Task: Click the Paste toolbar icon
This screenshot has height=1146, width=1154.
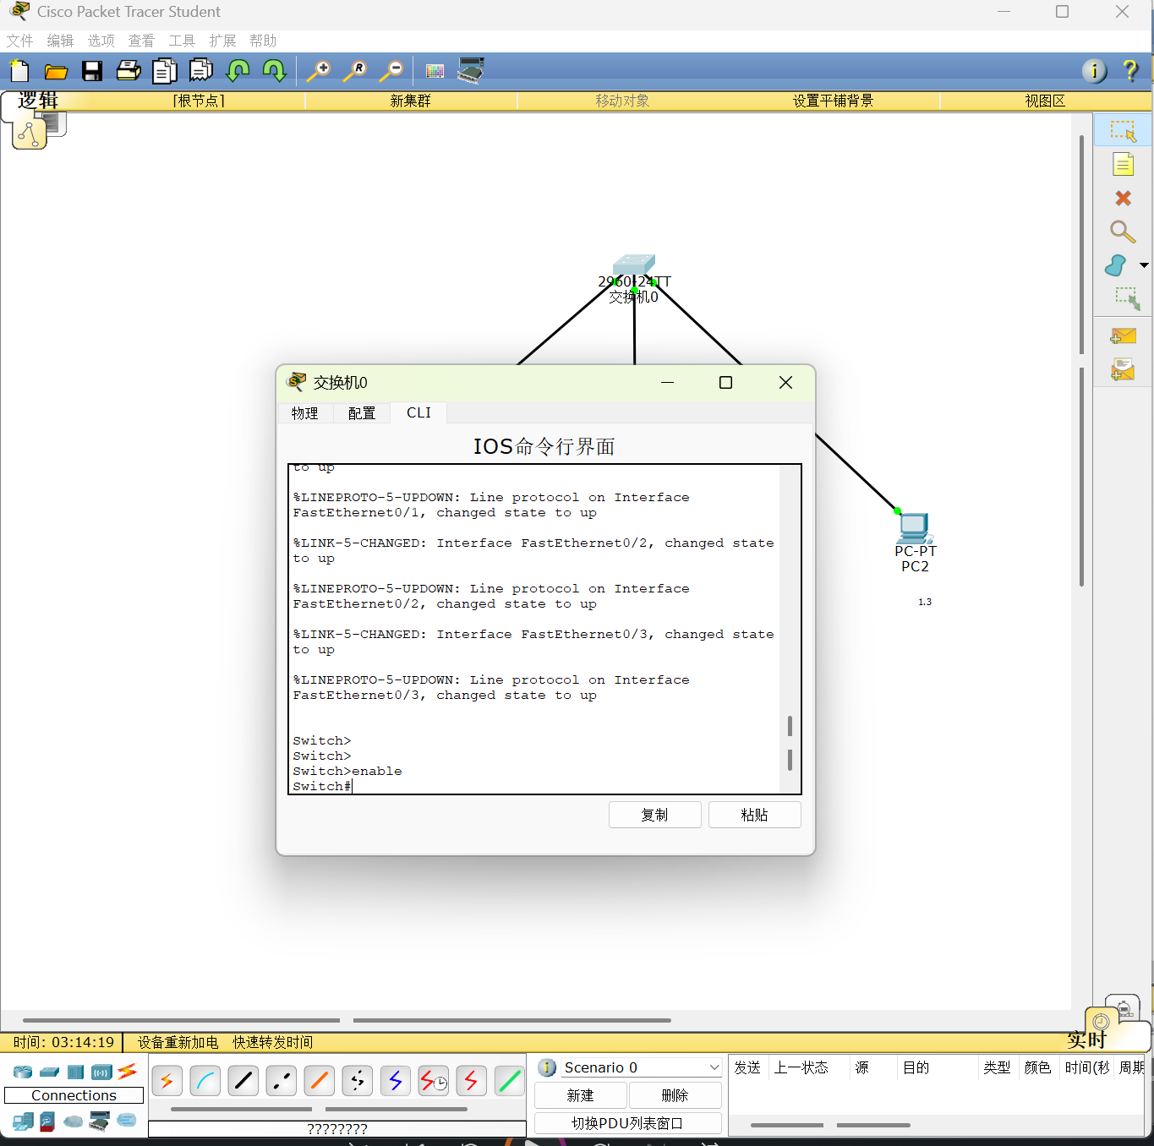Action: click(201, 71)
